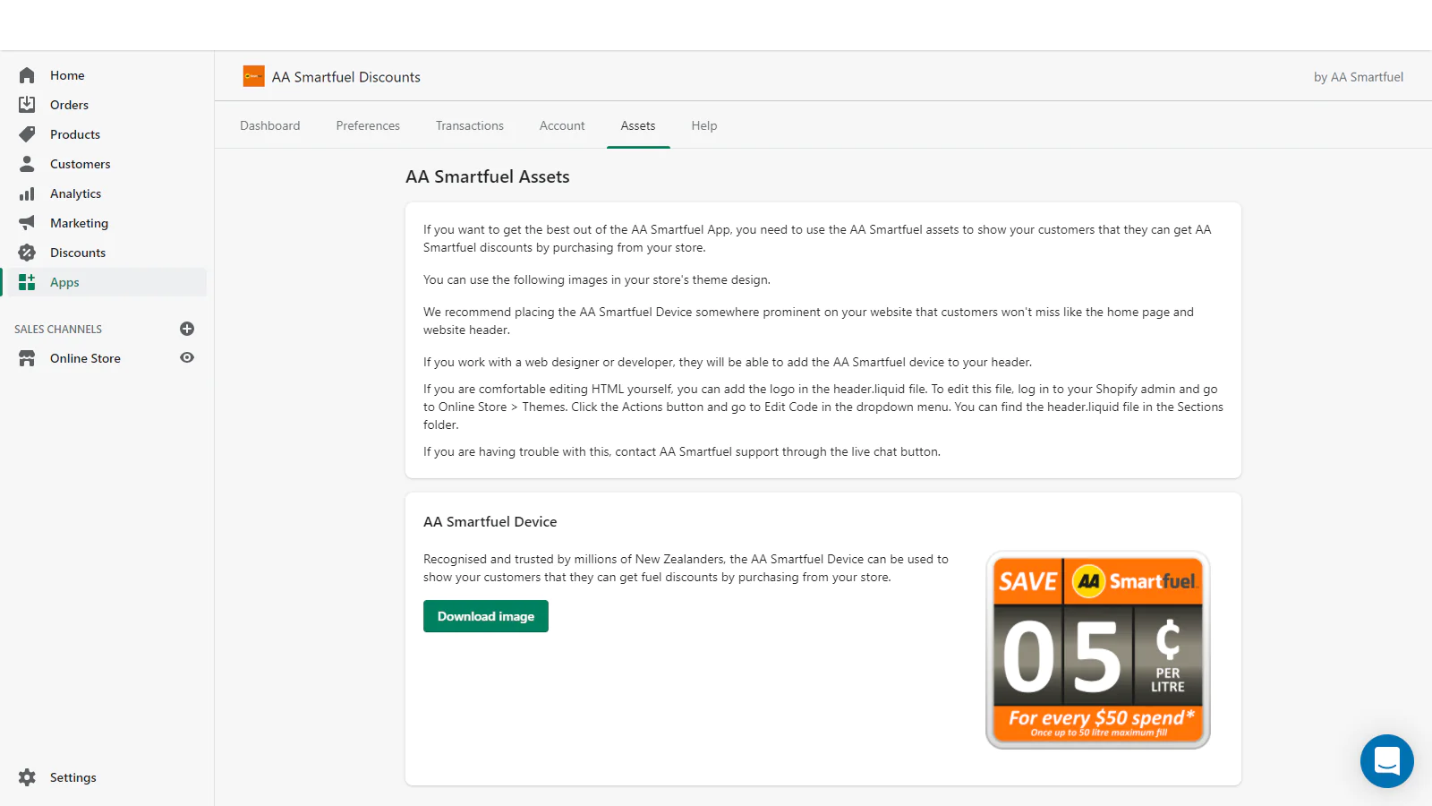Click the Products tag icon
The width and height of the screenshot is (1432, 806).
pos(27,134)
